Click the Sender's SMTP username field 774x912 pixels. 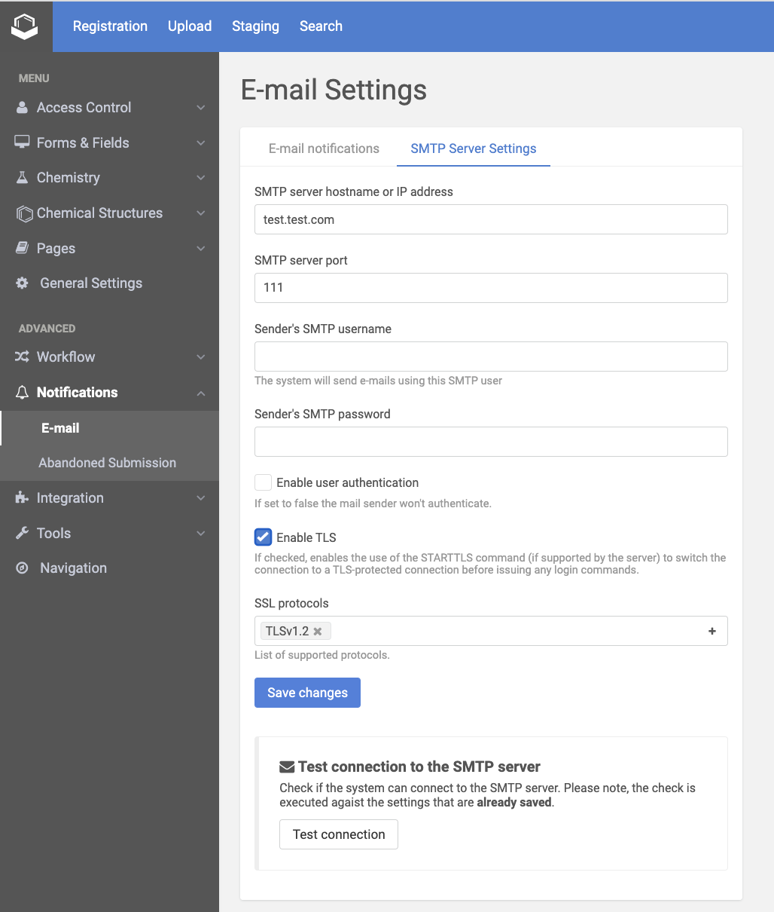point(491,357)
